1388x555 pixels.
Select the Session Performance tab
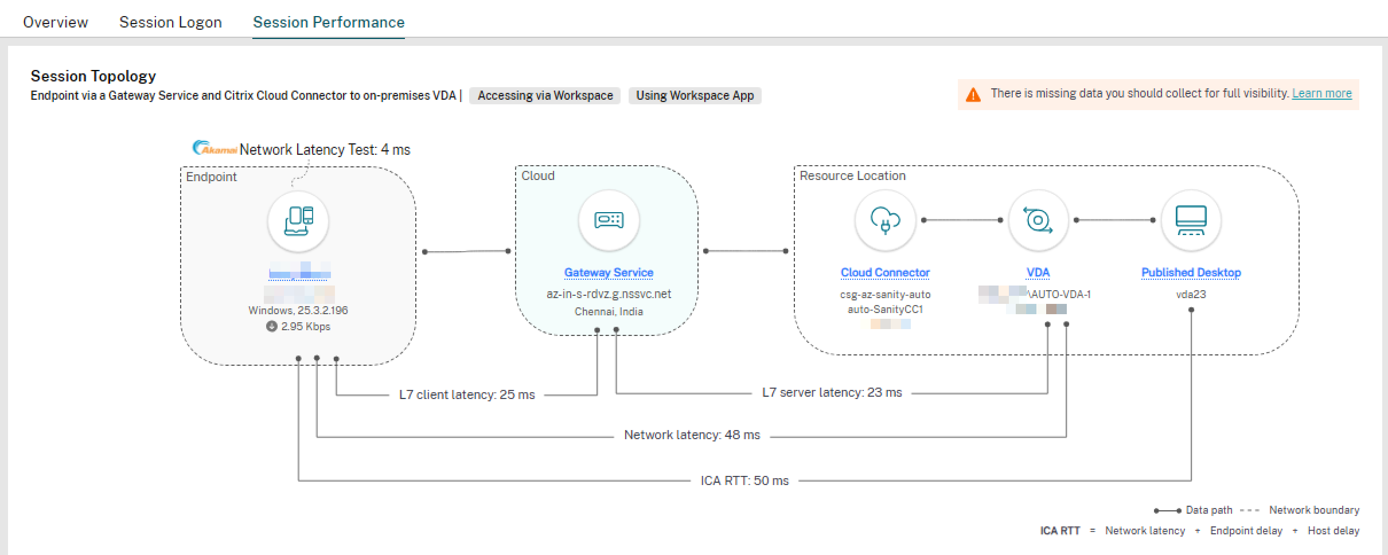coord(328,22)
